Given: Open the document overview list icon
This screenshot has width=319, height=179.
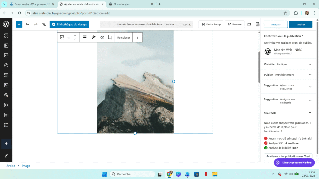Looking at the screenshot, I should tap(44, 24).
